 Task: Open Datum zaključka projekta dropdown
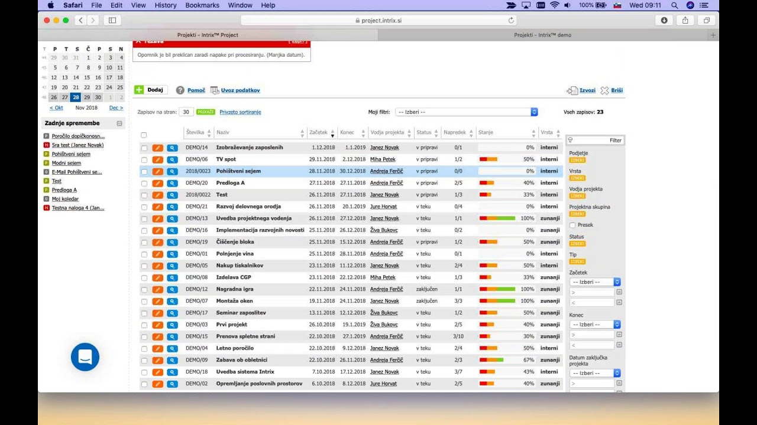coord(595,373)
